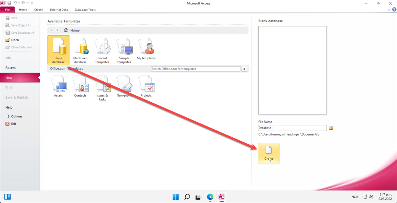Click the file path C:\Users\tommy.almendingen\Documents\
This screenshot has width=397, height=203.
(289, 134)
